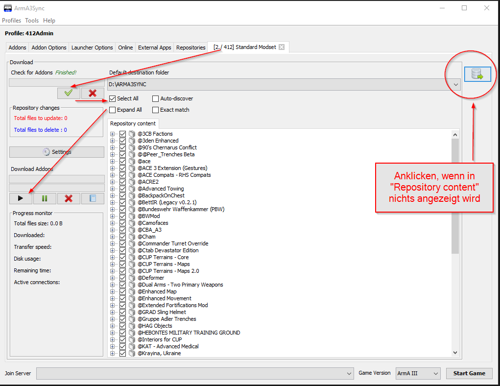Switch to the Addon Options tab

click(49, 48)
